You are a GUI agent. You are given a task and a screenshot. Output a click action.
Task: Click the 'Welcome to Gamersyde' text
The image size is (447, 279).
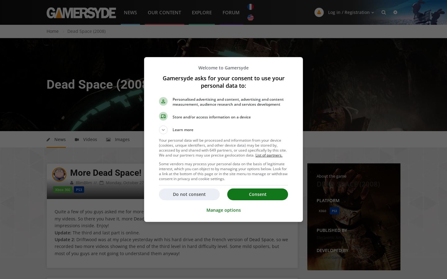pos(223,68)
